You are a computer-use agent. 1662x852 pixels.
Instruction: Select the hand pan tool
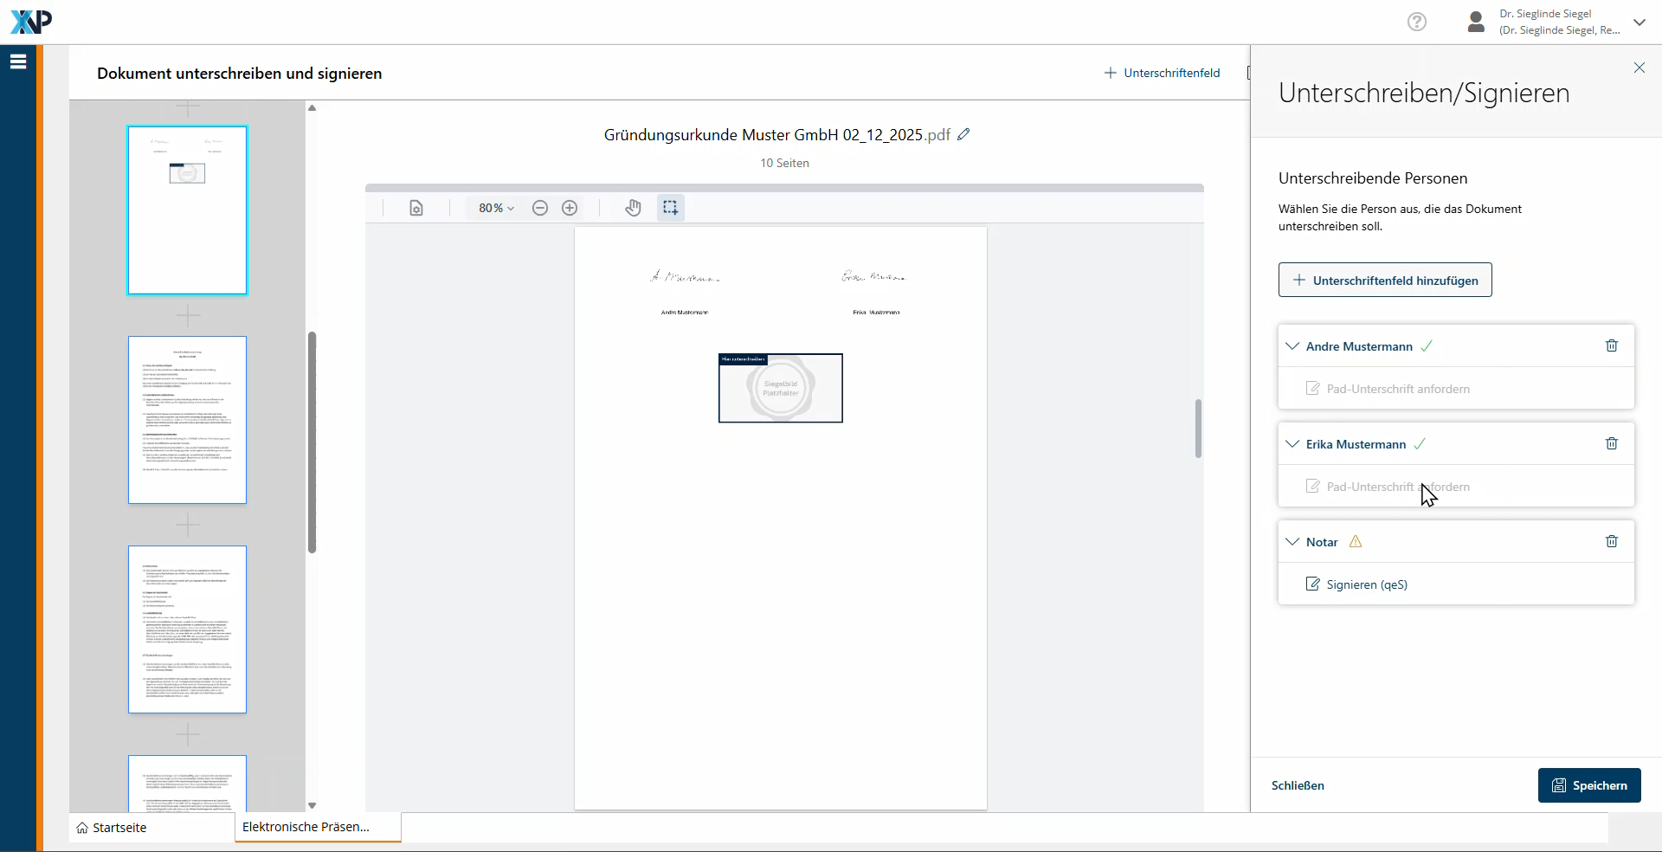(x=634, y=208)
